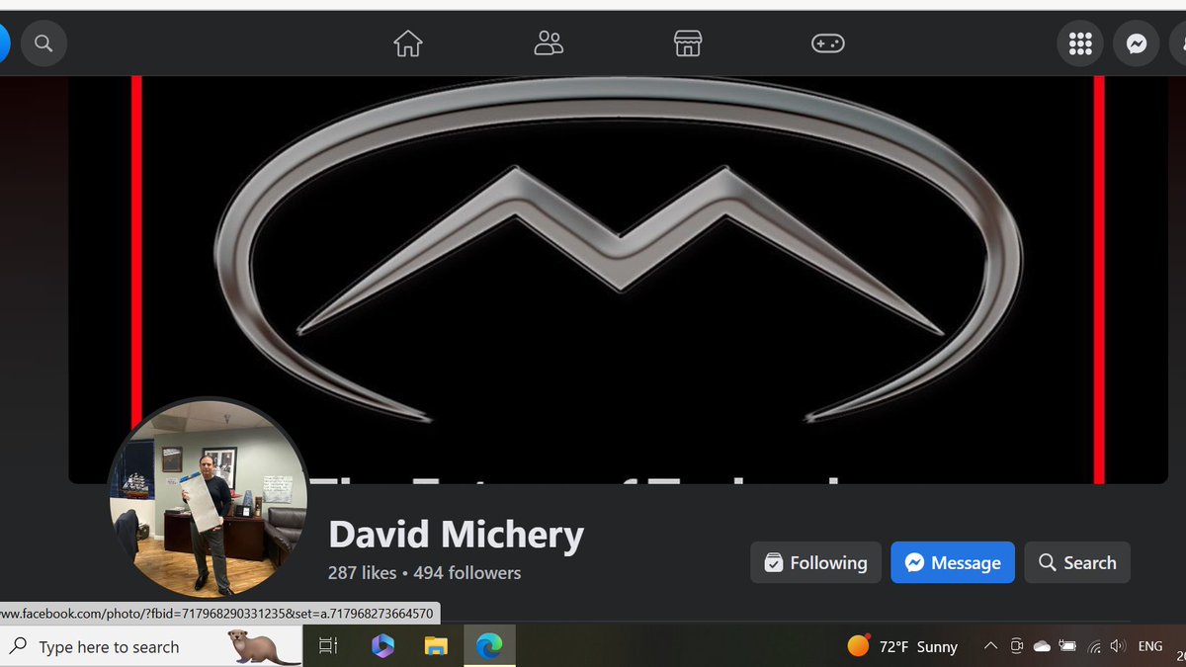Click the otter image in the search box
This screenshot has width=1186, height=667.
point(264,647)
